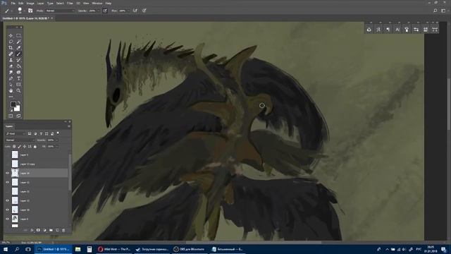Viewport: 451px width, 254px height.
Task: Select the History Brush tool
Action: 18,60
